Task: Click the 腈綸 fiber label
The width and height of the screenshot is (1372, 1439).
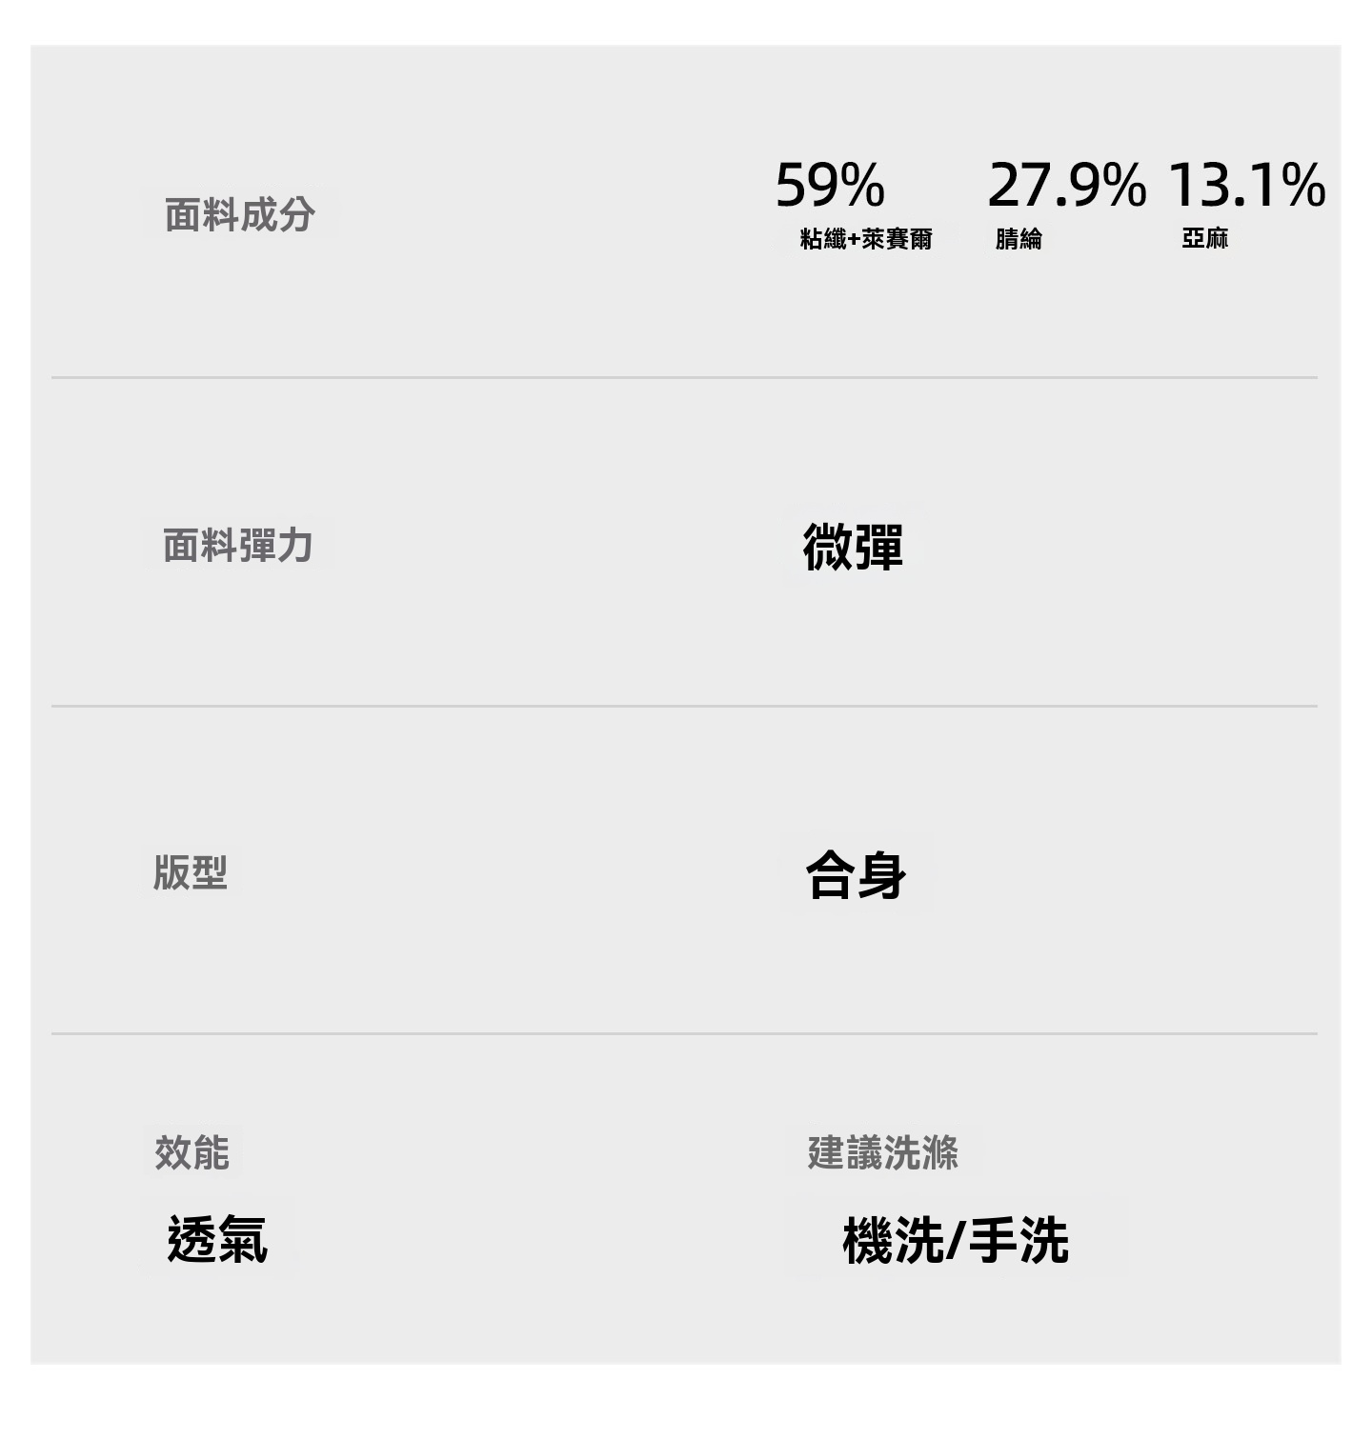Action: point(1019,239)
